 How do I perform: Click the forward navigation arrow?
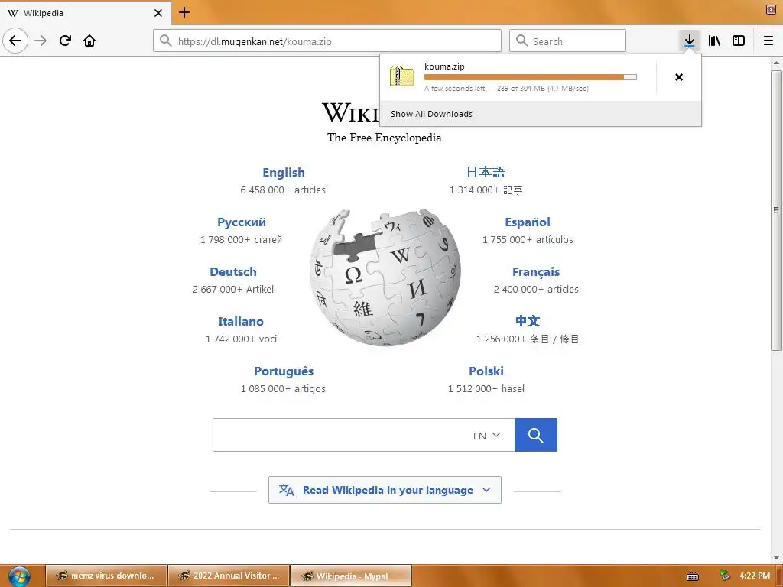tap(41, 41)
